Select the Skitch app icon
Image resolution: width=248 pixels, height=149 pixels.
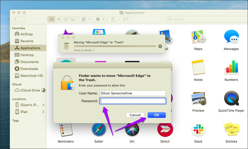165,130
